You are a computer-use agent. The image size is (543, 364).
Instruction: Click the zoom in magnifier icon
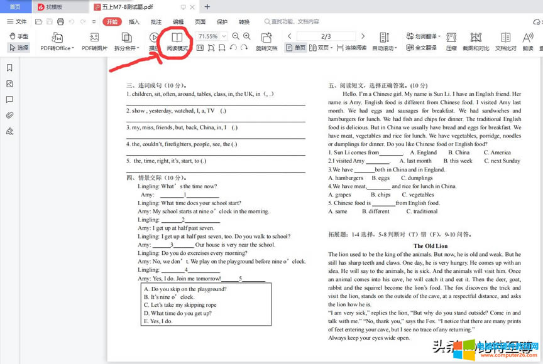(246, 36)
